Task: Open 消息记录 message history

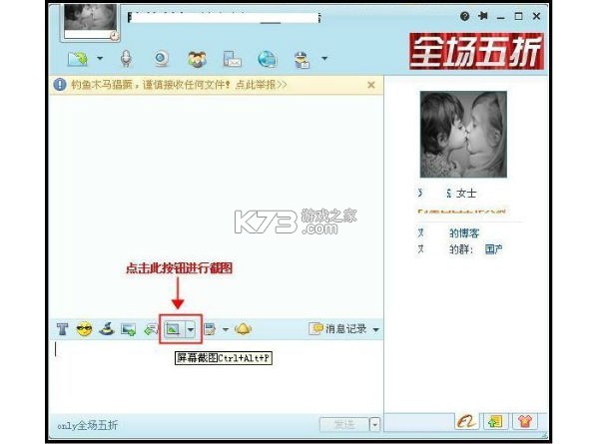Action: pyautogui.click(x=337, y=328)
